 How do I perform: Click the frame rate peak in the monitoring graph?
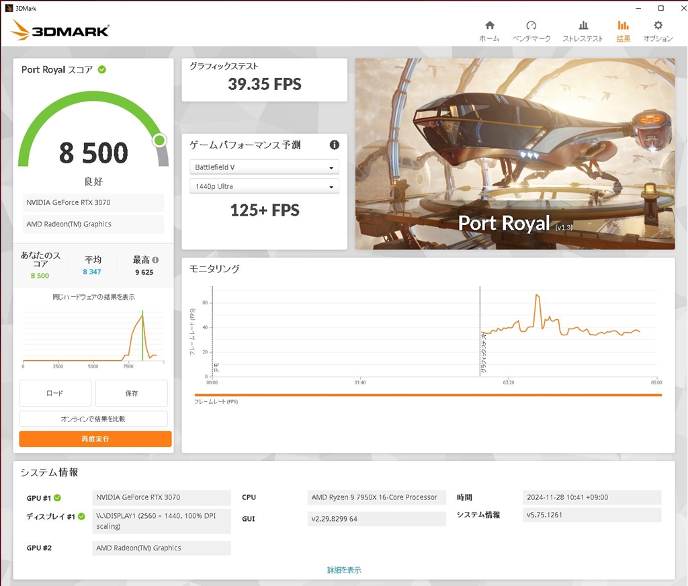point(537,296)
